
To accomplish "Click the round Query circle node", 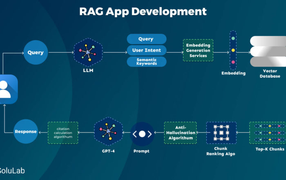I will 36,52.
